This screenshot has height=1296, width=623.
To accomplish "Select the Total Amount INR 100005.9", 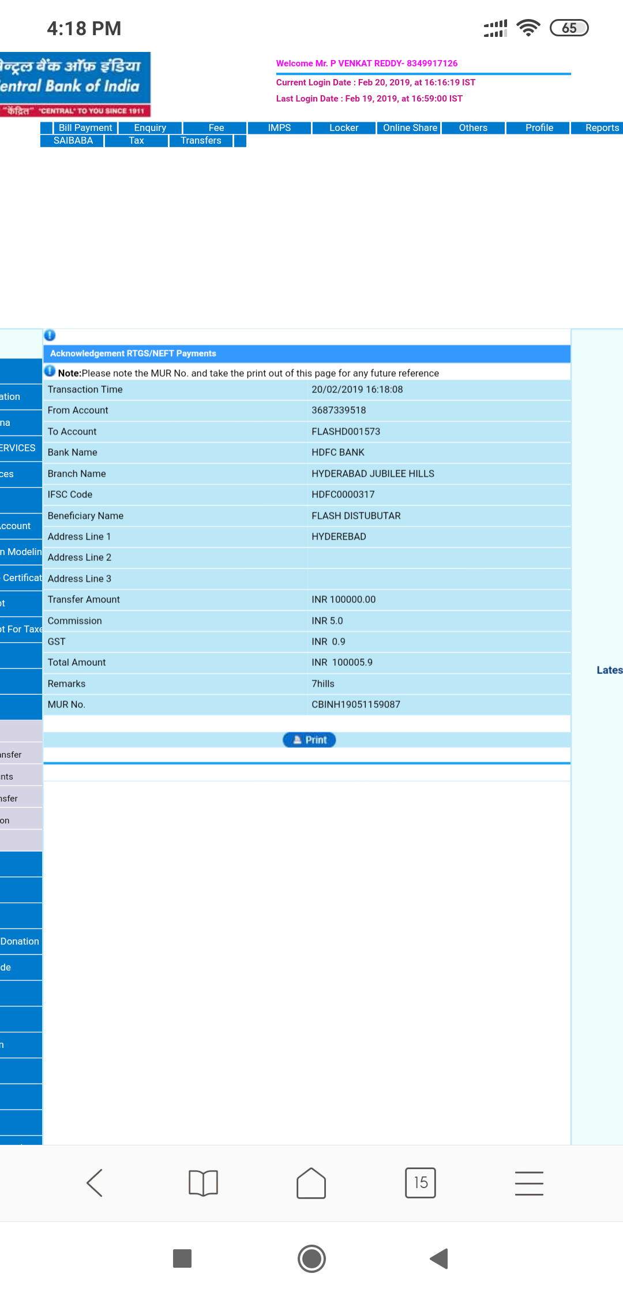I will tap(342, 662).
